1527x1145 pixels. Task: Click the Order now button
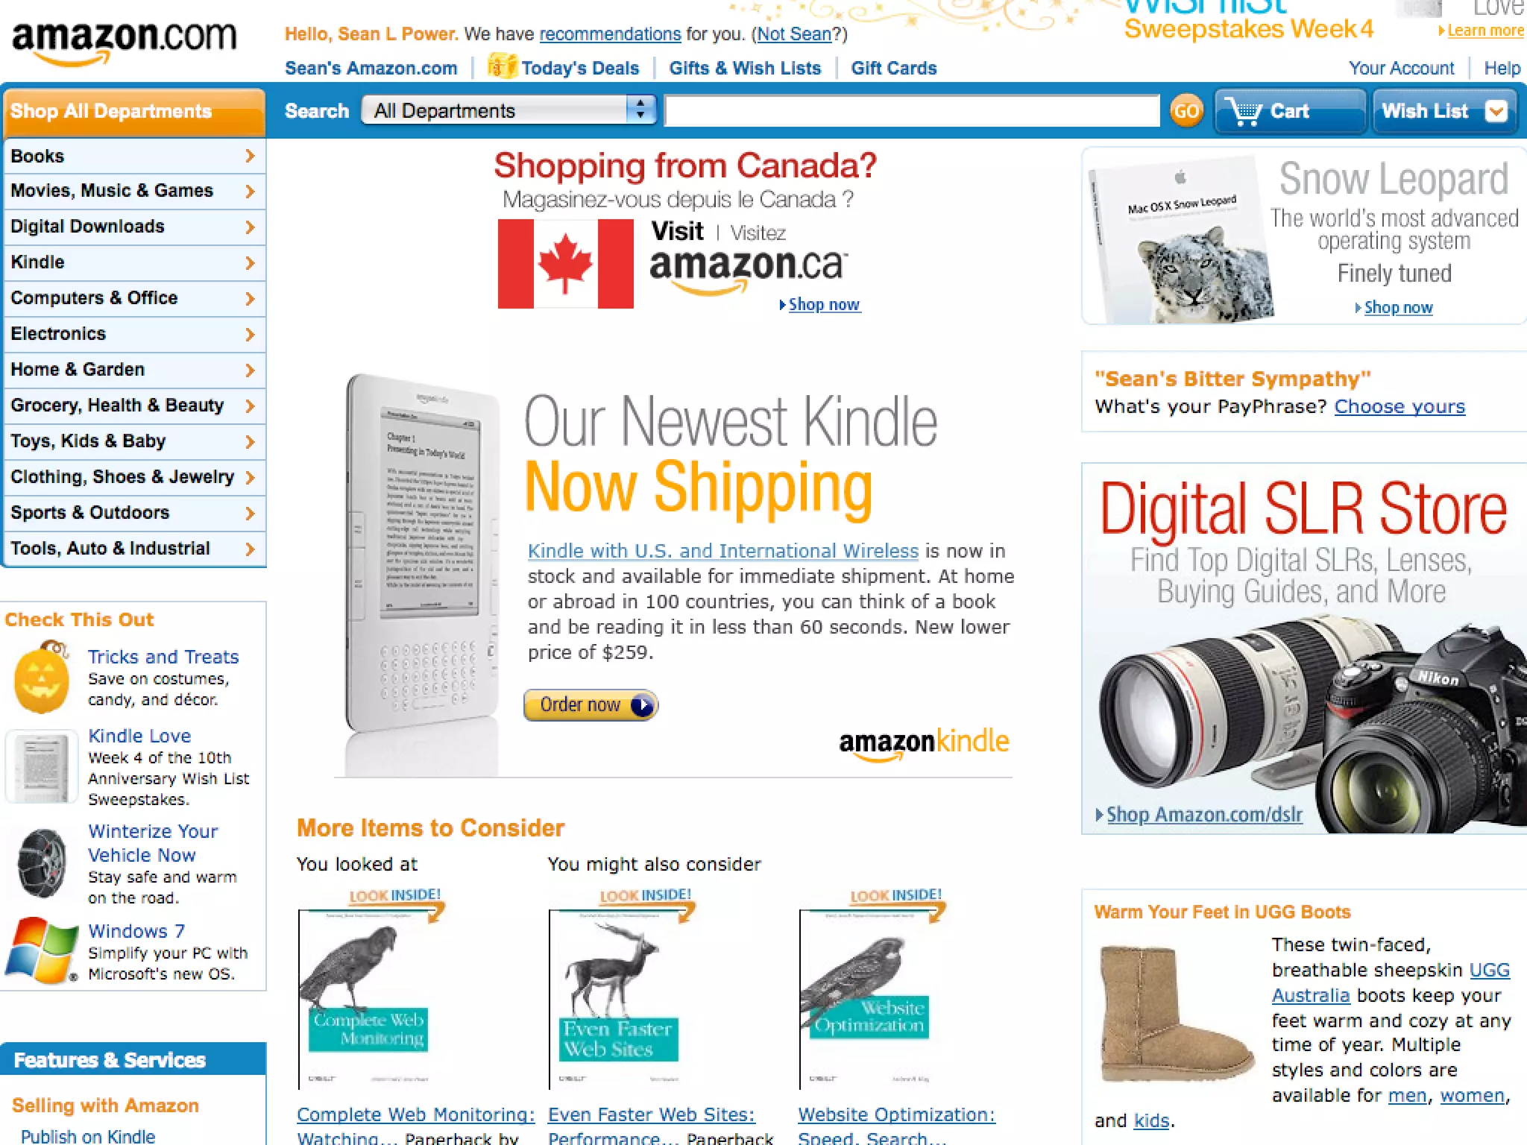point(591,704)
